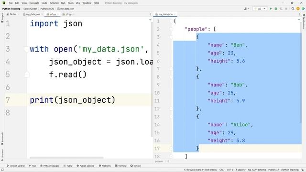306x172 pixels.
Task: Open the p2 run configuration dropdown
Action: click(260, 9)
